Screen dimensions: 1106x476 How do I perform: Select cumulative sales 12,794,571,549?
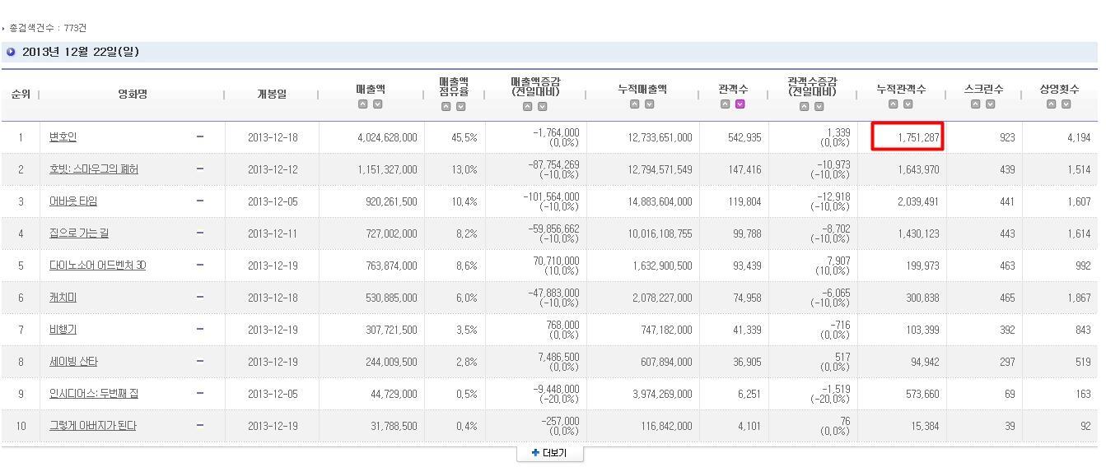[660, 170]
